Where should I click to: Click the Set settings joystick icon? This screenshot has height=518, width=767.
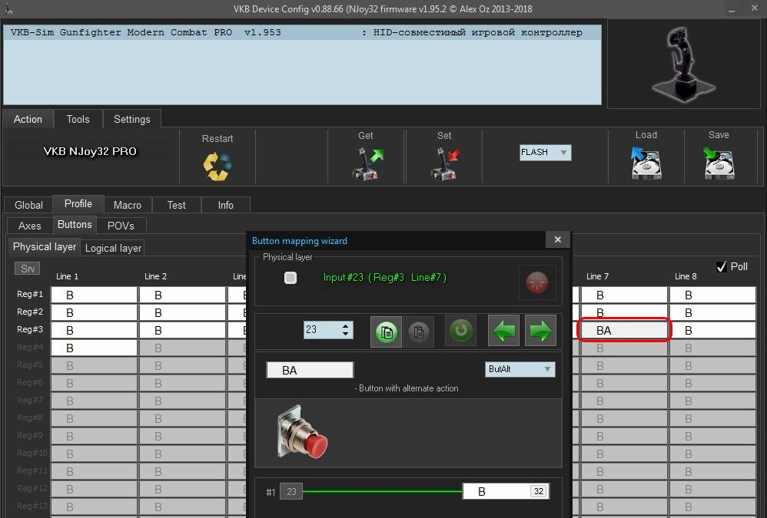pos(445,164)
